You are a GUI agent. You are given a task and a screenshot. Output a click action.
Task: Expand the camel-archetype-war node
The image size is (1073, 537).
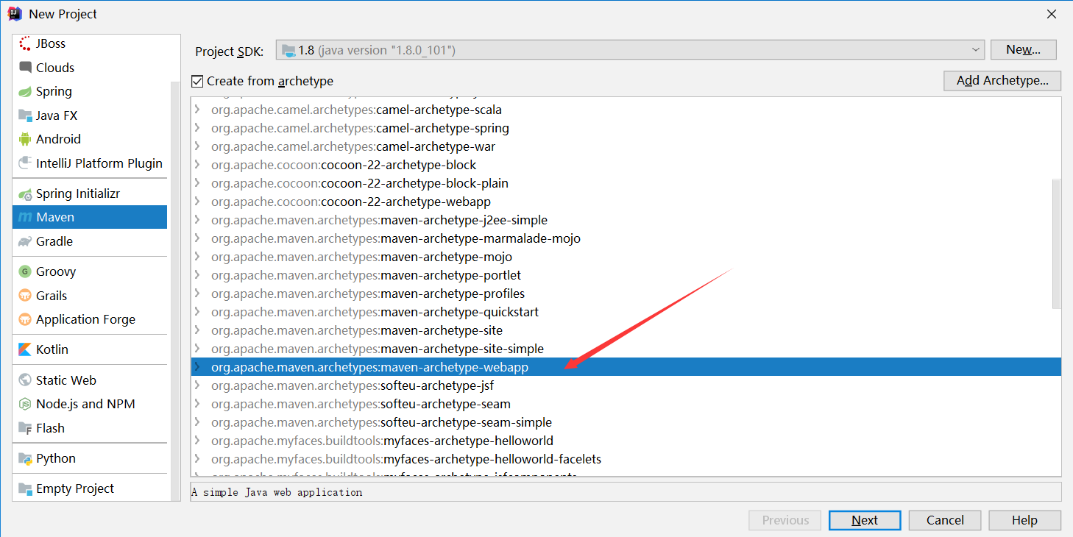tap(197, 146)
